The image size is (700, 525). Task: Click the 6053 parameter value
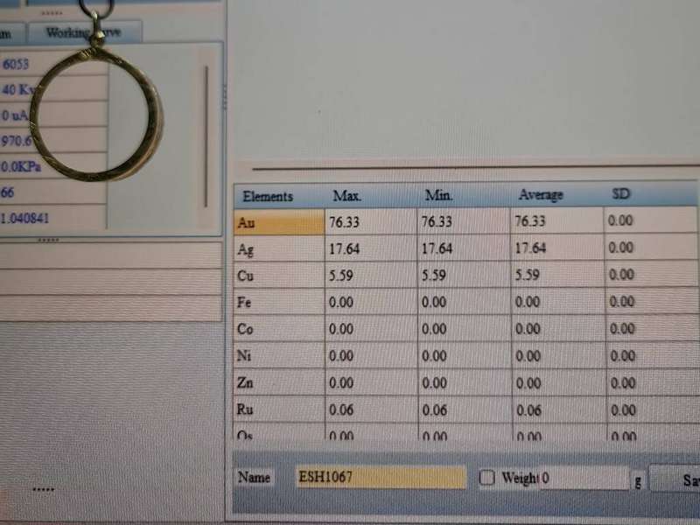17,64
